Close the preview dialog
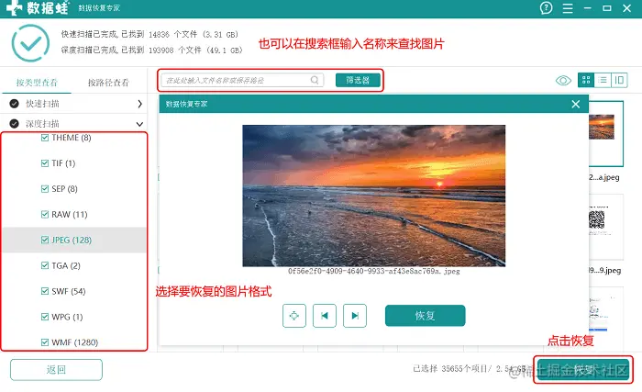 576,104
